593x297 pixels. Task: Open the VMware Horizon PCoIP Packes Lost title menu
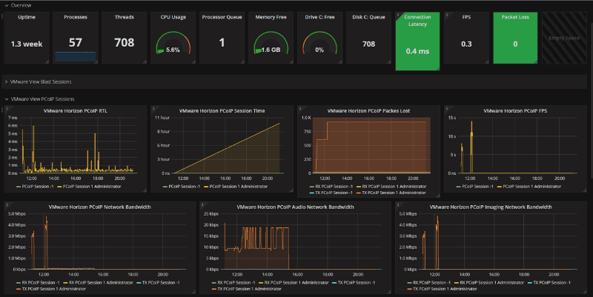[x=368, y=110]
